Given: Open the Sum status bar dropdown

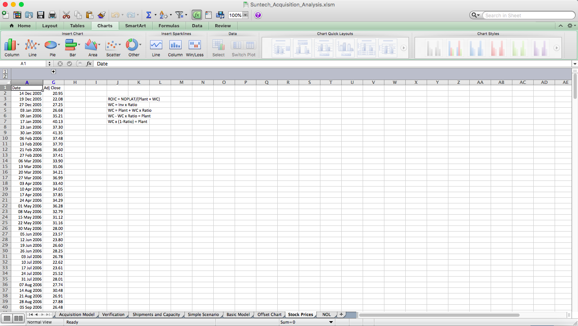Looking at the screenshot, I should point(331,322).
